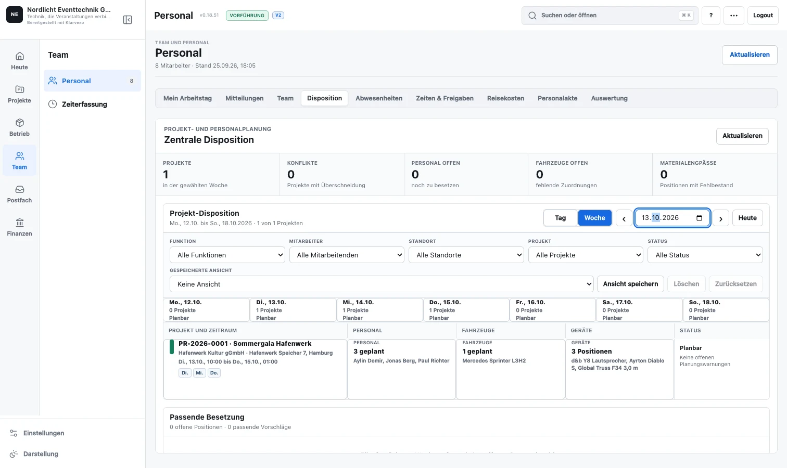The height and width of the screenshot is (468, 787).
Task: Switch to Zeiten & Freigaben tab
Action: click(x=445, y=98)
